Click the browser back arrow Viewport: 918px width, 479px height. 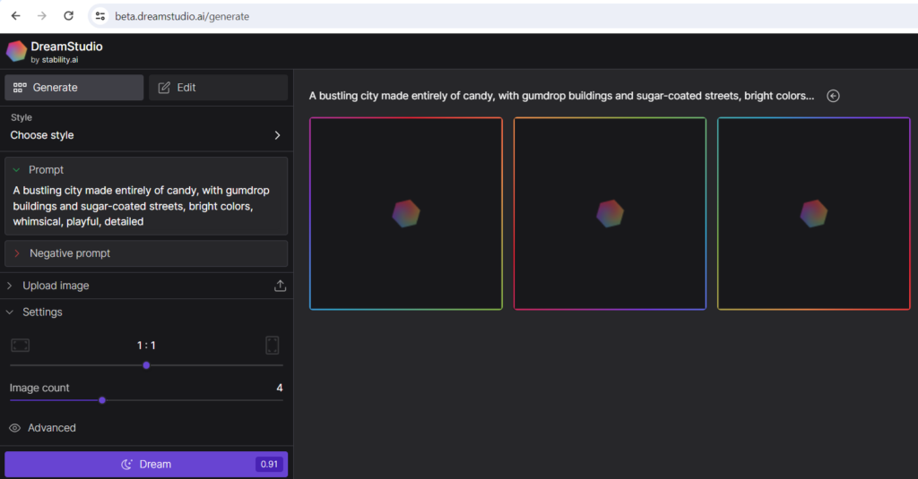15,16
